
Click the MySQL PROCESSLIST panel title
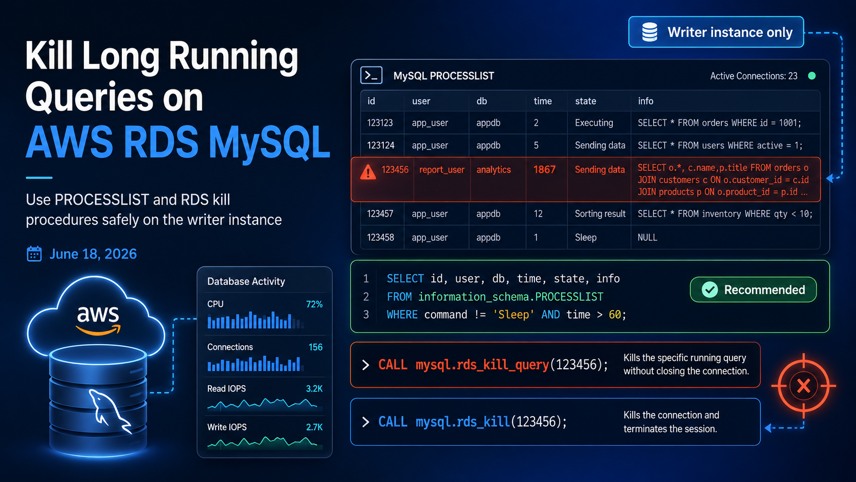(x=444, y=76)
